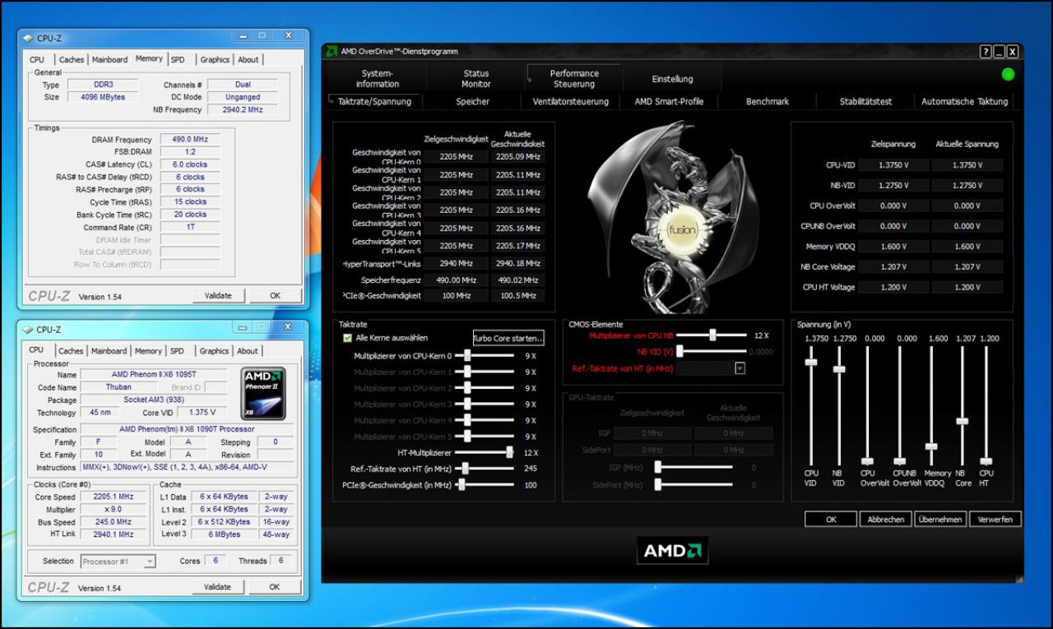The image size is (1053, 629).
Task: Open the Stabilitätstest sub-tab
Action: tap(865, 102)
